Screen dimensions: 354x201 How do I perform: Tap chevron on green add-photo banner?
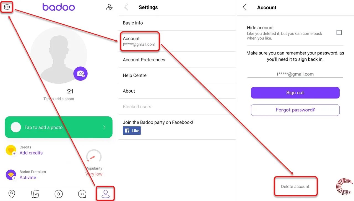point(105,127)
